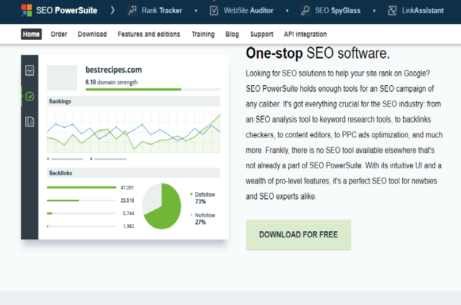Viewport: 461px width, 305px height.
Task: Click the Rankings section header
Action: coord(134,101)
